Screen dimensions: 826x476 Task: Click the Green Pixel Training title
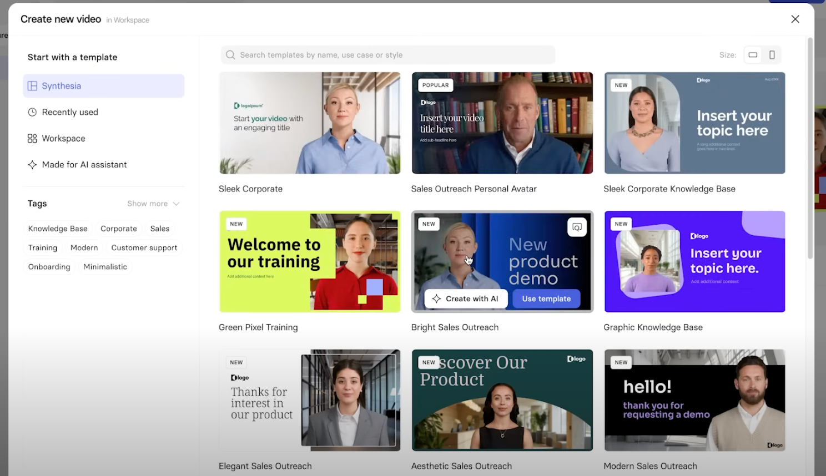click(258, 327)
